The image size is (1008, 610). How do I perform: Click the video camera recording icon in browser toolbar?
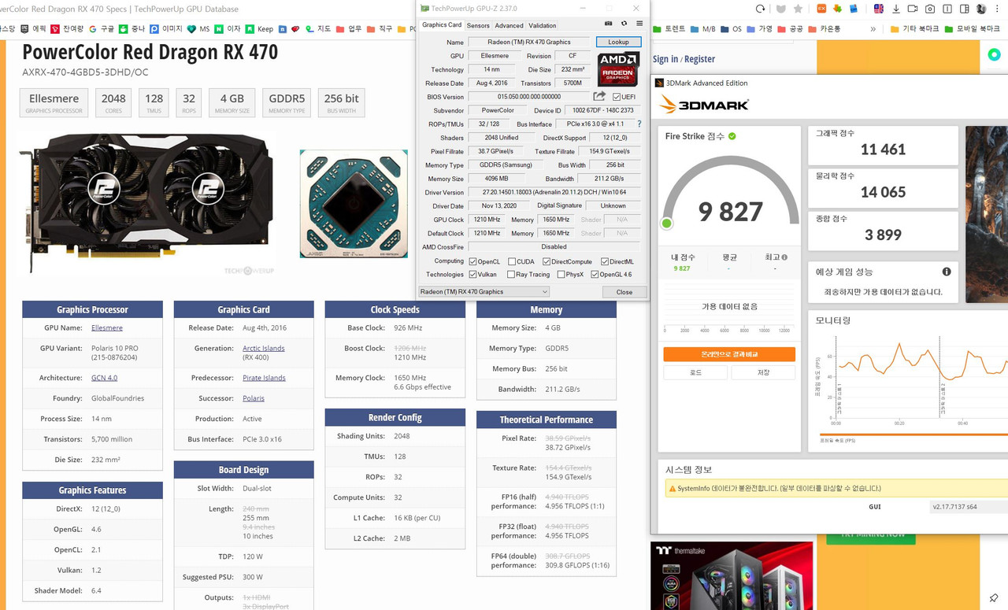pyautogui.click(x=913, y=9)
